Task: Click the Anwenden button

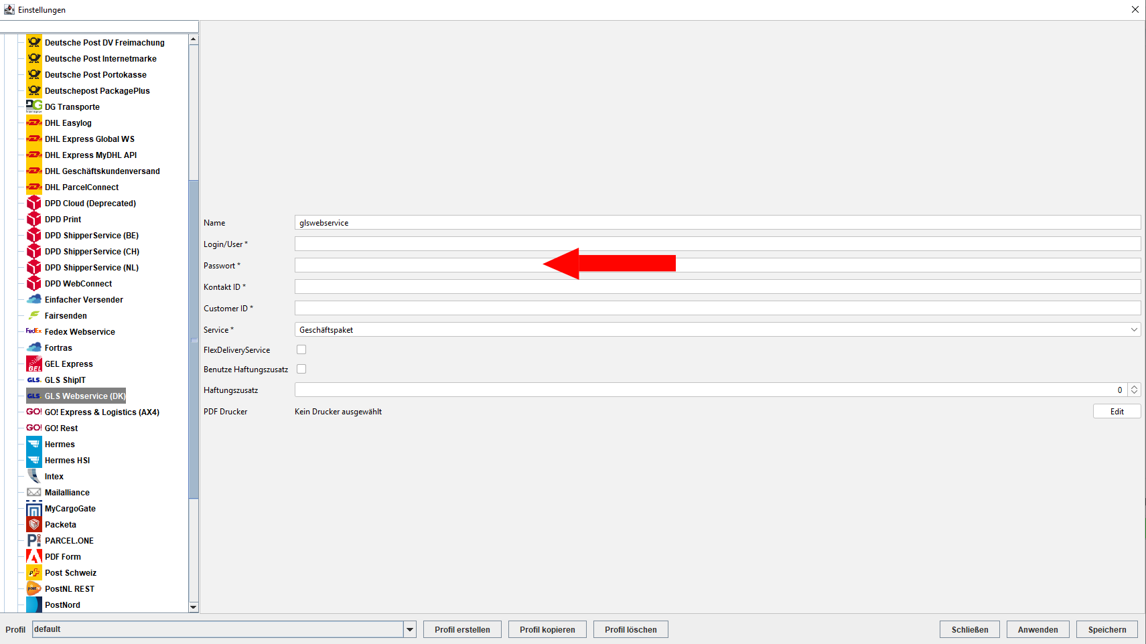Action: coord(1038,629)
